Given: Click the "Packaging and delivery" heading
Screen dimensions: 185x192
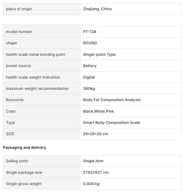Looking at the screenshot, I should click(24, 147).
